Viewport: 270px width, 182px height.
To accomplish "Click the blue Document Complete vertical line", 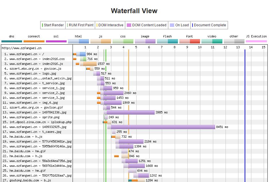I will (245, 114).
